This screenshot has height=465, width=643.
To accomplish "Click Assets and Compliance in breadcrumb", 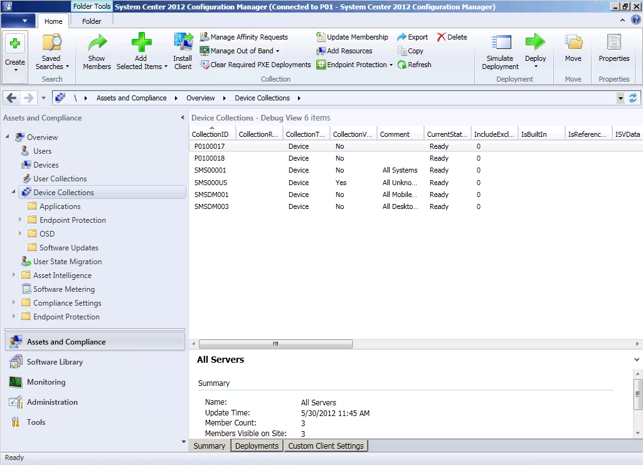I will point(132,98).
